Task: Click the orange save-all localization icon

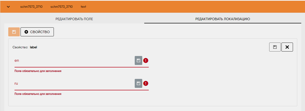Action: 14,32
